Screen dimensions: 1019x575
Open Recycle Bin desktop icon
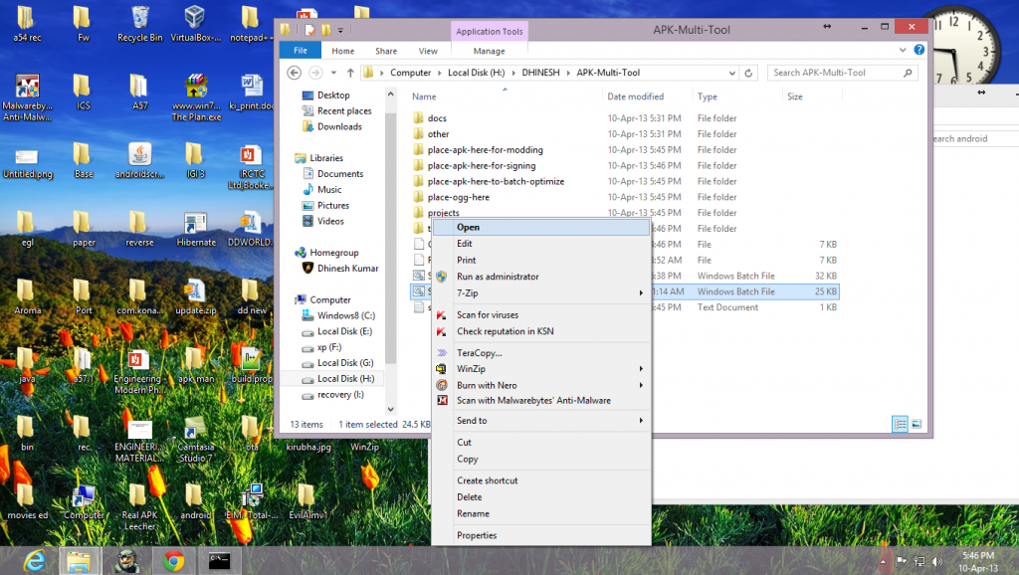139,24
